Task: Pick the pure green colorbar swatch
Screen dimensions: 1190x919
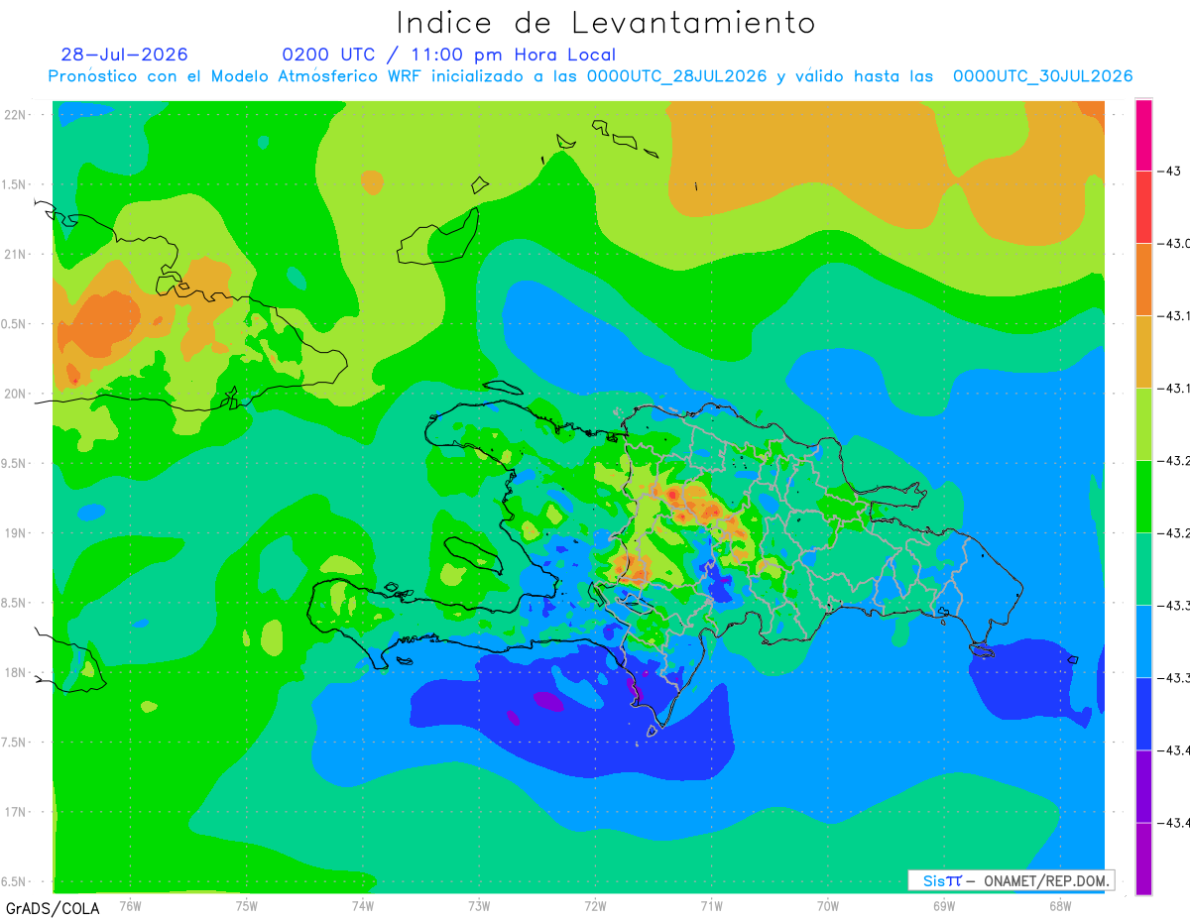Action: click(x=1143, y=496)
